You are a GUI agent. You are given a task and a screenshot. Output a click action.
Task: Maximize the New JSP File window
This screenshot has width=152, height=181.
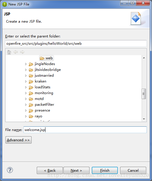[132, 3]
